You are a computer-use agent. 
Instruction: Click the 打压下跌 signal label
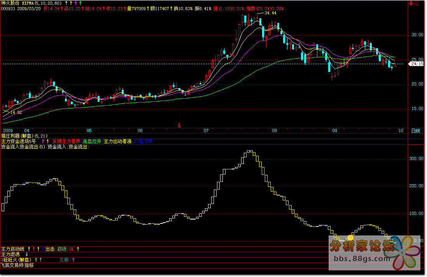point(143,141)
